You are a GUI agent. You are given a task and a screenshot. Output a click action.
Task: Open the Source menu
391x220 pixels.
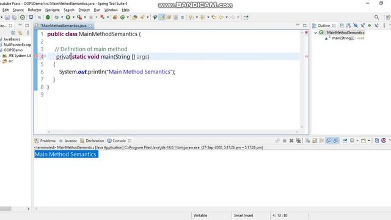coord(18,10)
